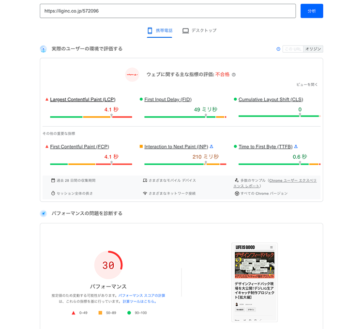Open help icon next to 不合格

234,75
